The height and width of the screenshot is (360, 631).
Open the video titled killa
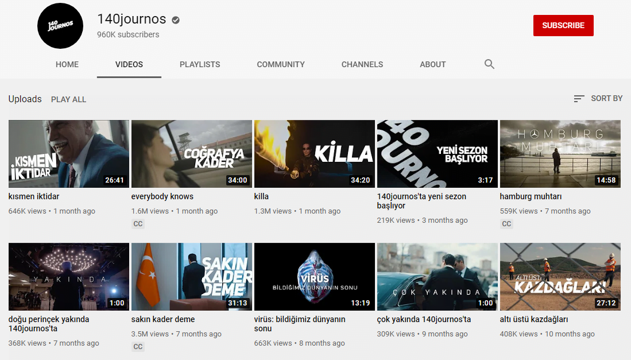(314, 154)
